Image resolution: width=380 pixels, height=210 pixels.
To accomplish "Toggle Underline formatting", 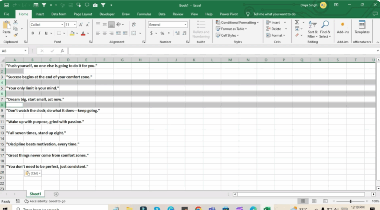I will pyautogui.click(x=46, y=33).
